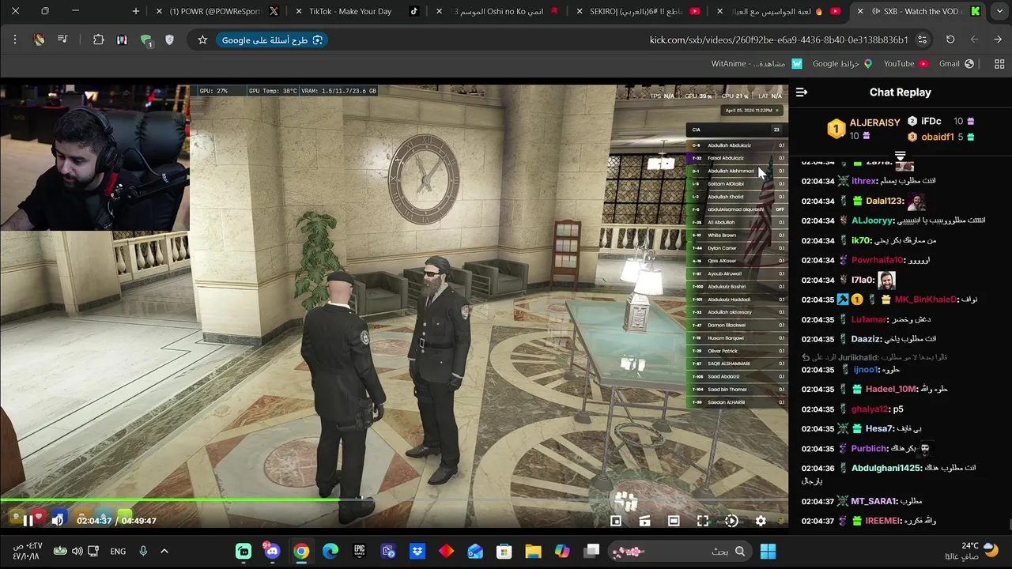Click chat message from Hadeel_10M

(933, 390)
